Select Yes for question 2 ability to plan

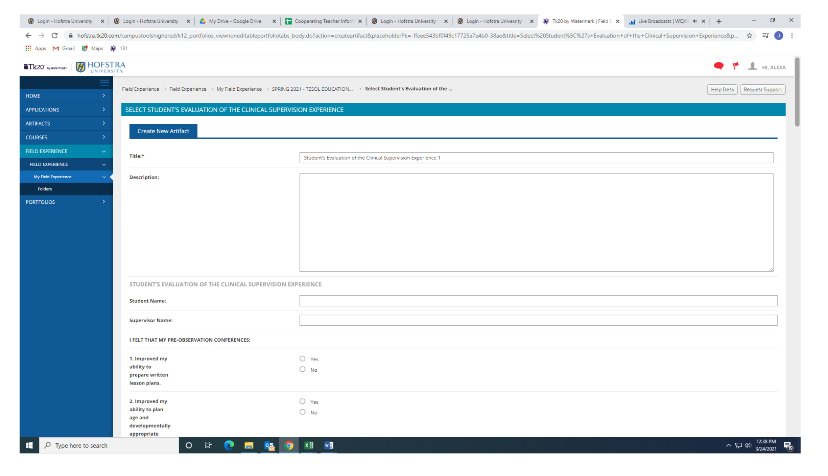[x=302, y=401]
